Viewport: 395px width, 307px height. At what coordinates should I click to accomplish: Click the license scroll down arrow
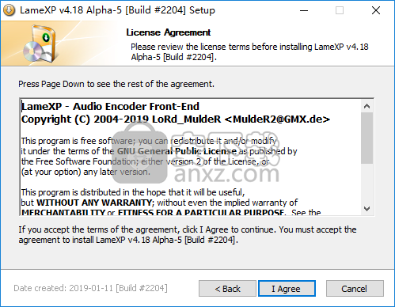(x=367, y=209)
